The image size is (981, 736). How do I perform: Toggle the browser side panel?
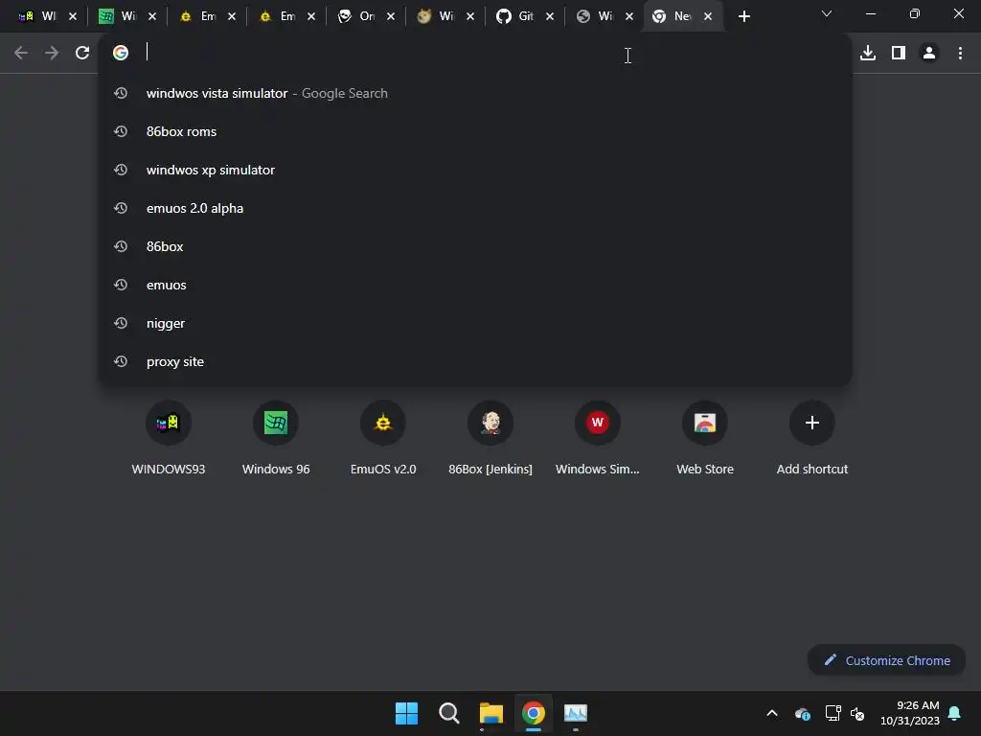tap(899, 54)
